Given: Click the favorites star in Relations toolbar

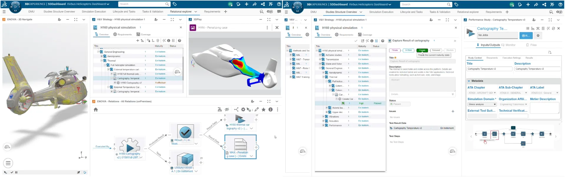Looking at the screenshot, I should [x=263, y=110].
